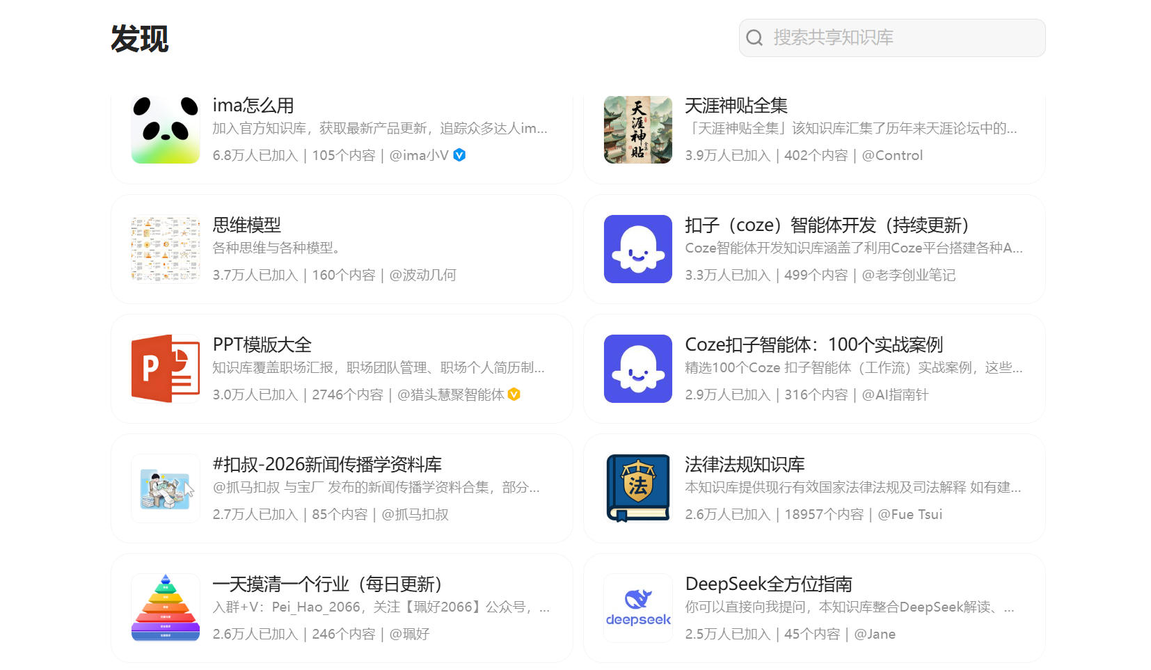The image size is (1151, 670).
Task: Click the #扣叔-2026新闻传播学资料库 thumbnail
Action: point(166,488)
